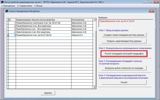This screenshot has height=100, width=160.
Task: Click 'Мироненко А.В.' cell in row 1
Action: [x=82, y=23]
